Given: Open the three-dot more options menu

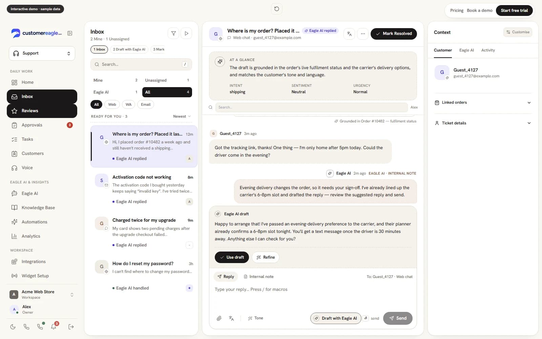Looking at the screenshot, I should tap(363, 34).
